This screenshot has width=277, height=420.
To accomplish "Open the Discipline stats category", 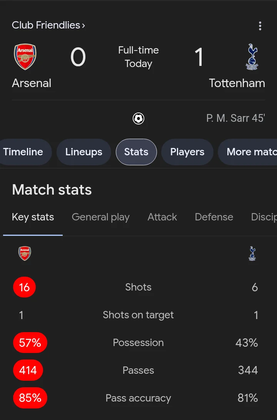I will [x=264, y=217].
